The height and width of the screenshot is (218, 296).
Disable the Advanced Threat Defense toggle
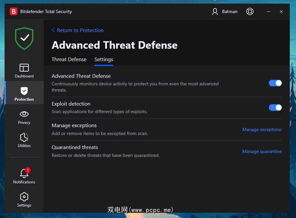point(275,83)
